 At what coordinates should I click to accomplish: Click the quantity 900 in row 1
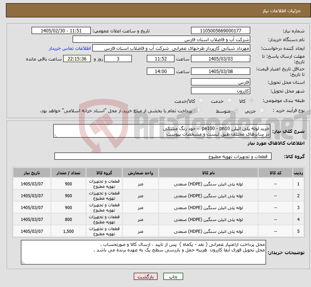[x=68, y=184]
